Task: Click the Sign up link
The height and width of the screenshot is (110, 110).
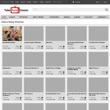Action: [x=98, y=2]
